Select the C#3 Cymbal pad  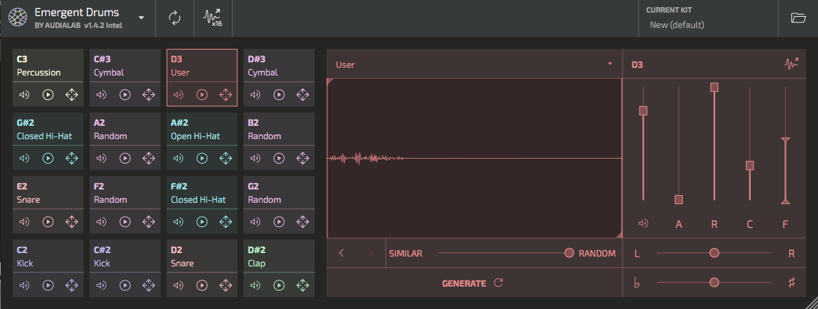coord(125,66)
